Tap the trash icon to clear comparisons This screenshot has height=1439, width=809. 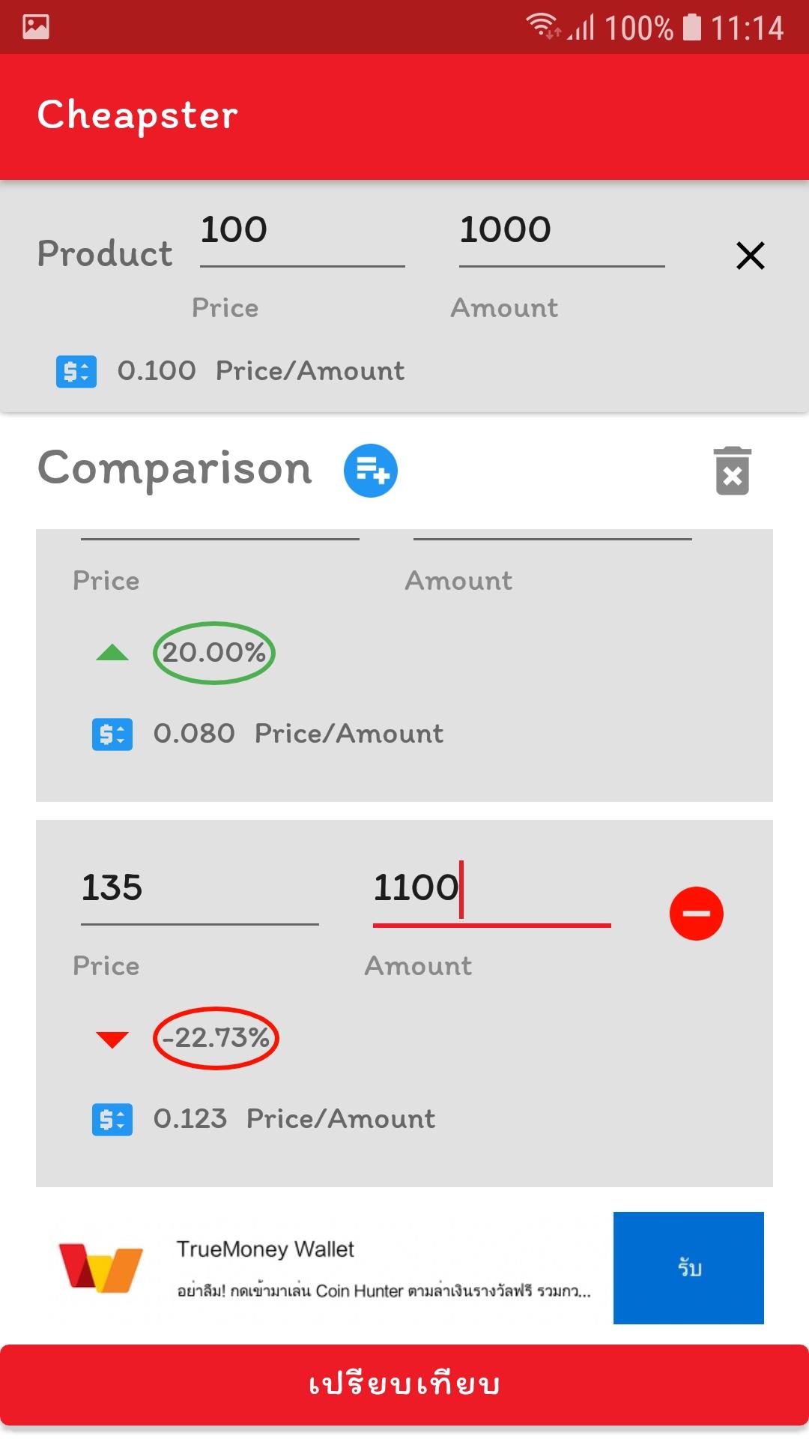point(732,471)
